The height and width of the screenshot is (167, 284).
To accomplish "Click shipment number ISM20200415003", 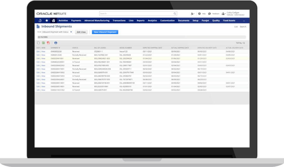I will (x=57, y=76).
